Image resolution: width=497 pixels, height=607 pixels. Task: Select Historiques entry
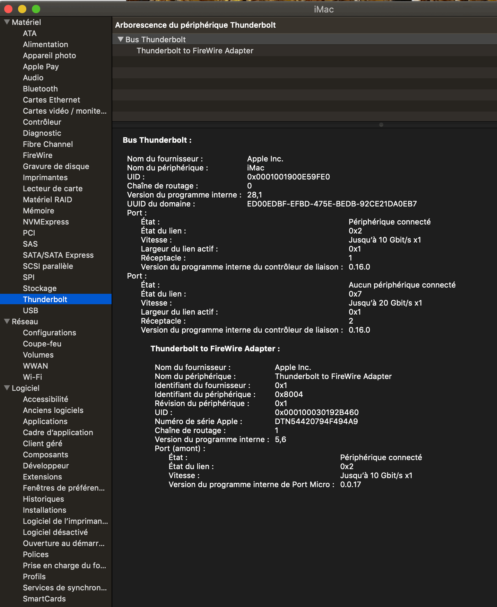(43, 499)
